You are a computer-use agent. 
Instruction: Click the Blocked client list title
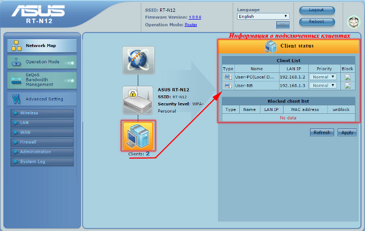tap(288, 101)
